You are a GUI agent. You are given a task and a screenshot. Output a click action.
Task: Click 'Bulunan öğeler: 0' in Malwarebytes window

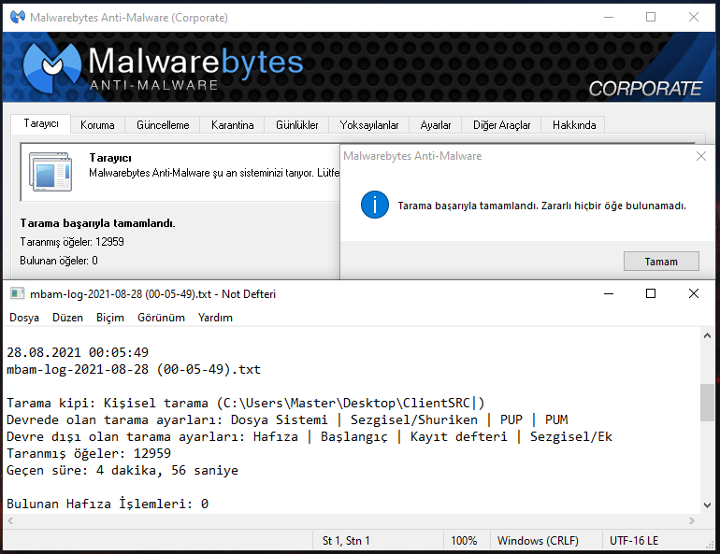[59, 261]
